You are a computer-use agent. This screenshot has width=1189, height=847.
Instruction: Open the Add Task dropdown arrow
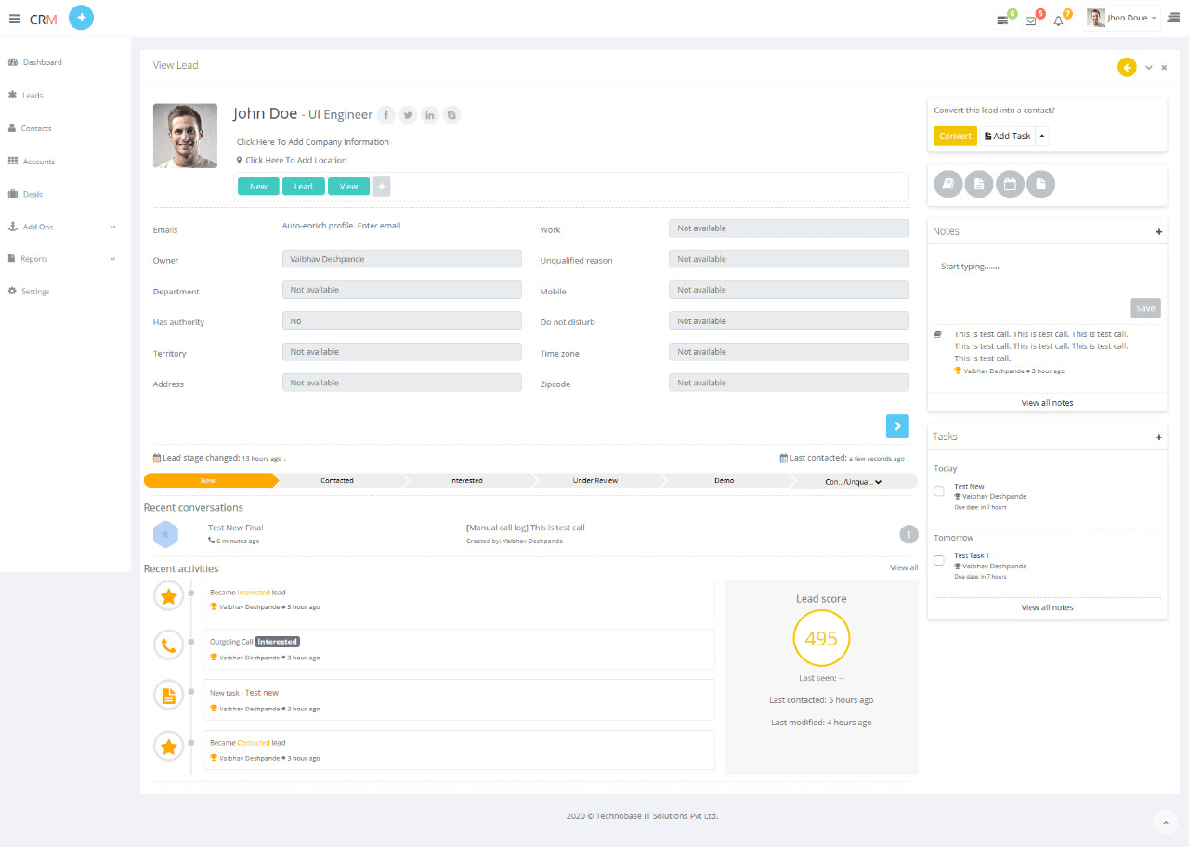click(x=1041, y=136)
